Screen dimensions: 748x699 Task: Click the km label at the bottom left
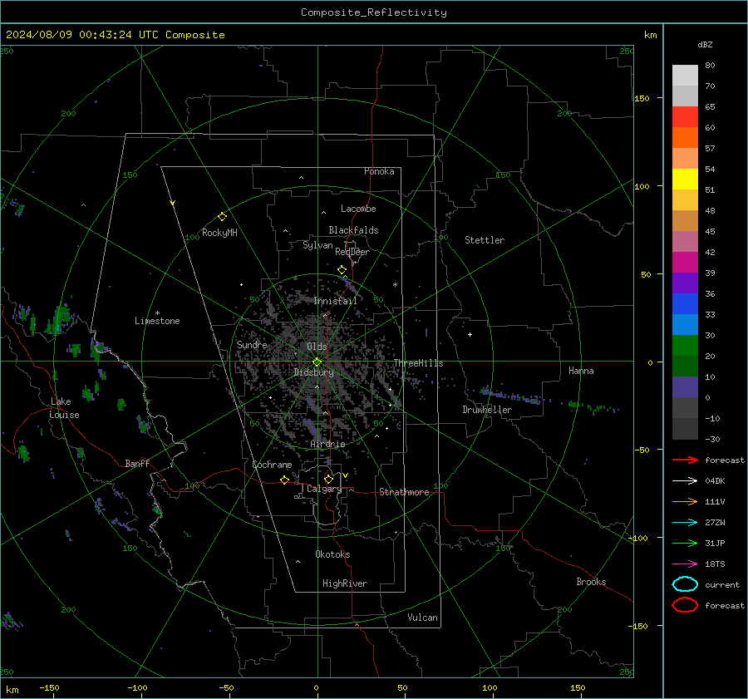point(12,690)
